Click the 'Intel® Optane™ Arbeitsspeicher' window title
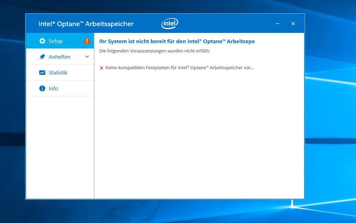The height and width of the screenshot is (223, 356). pos(86,24)
